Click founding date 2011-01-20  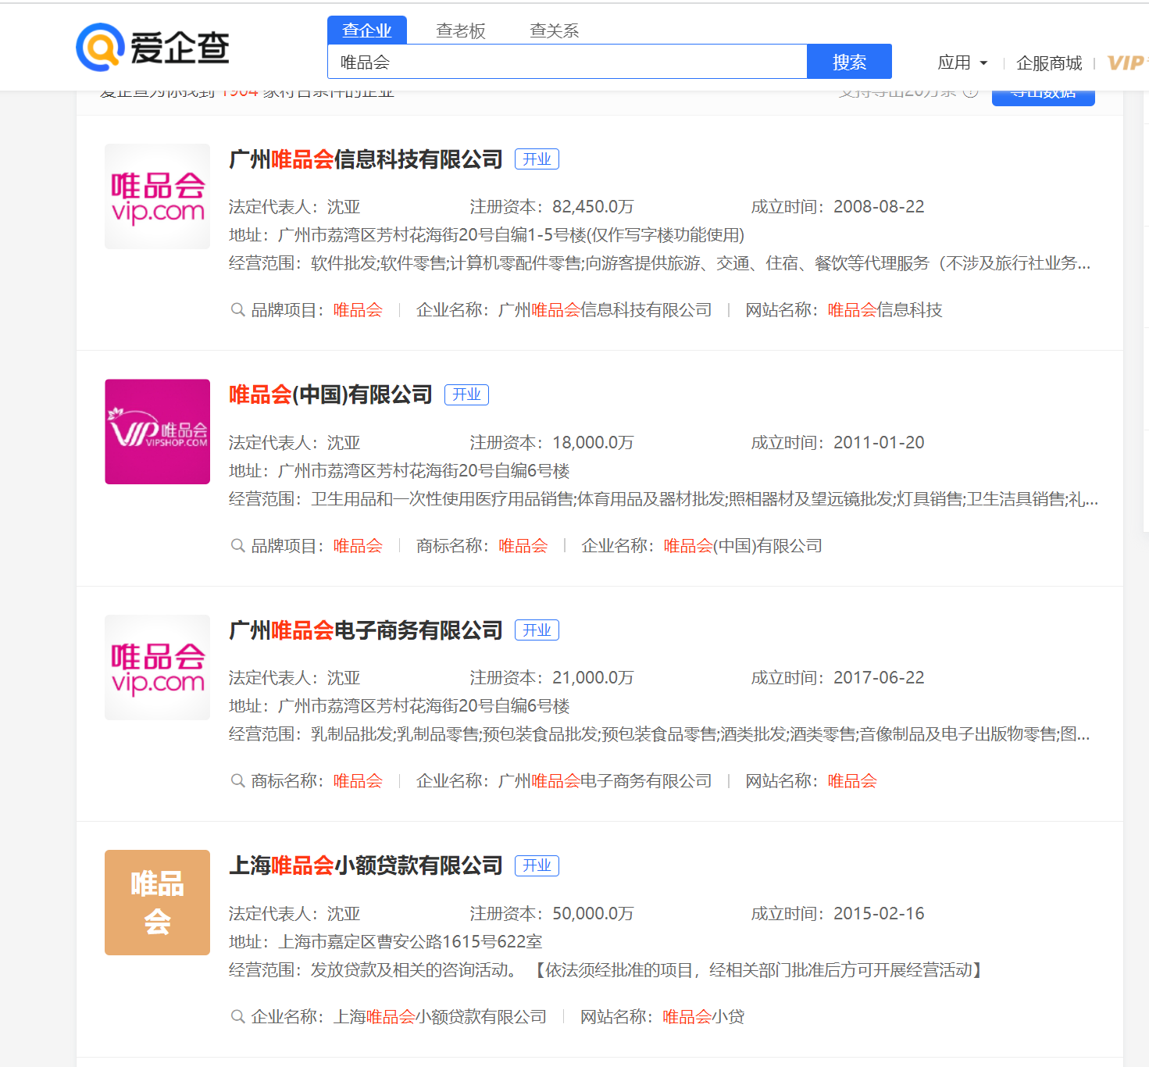coord(879,443)
